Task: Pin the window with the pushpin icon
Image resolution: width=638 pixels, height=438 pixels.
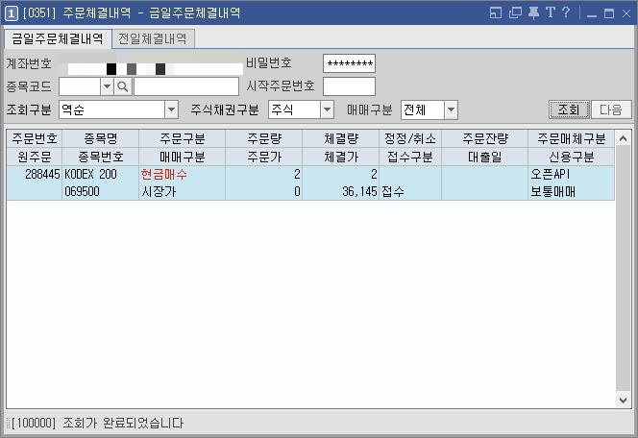Action: click(x=533, y=13)
